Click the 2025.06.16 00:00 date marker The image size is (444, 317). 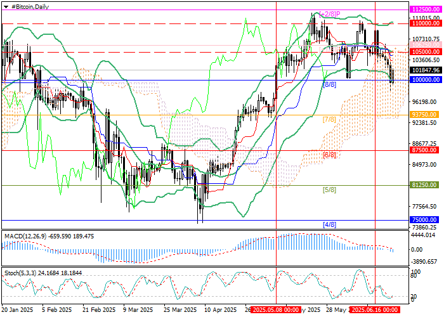(x=375, y=310)
